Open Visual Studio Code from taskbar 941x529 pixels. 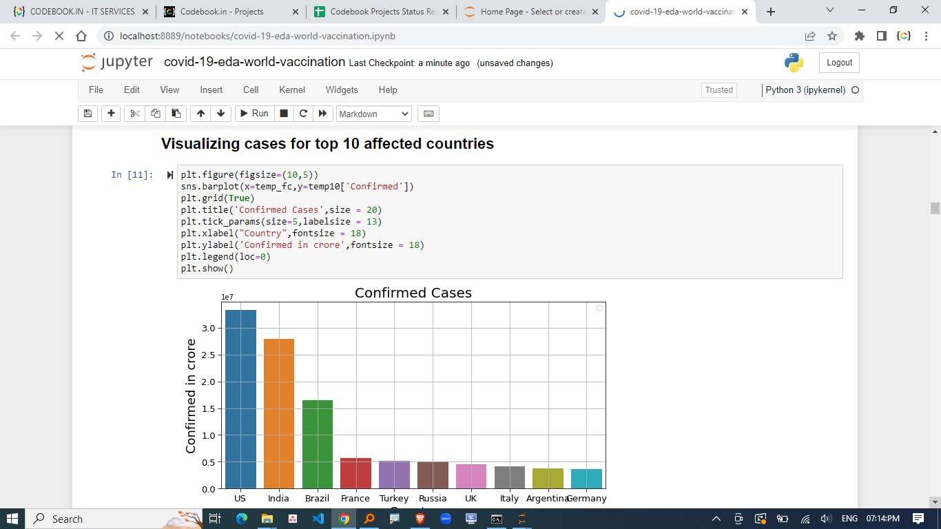[318, 519]
